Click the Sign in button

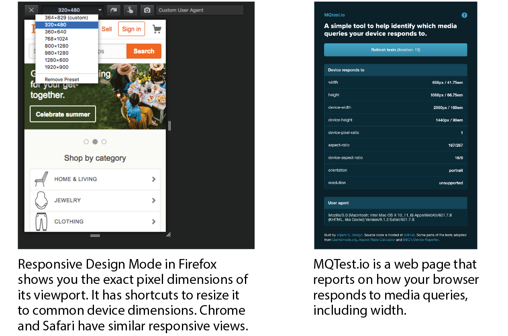(x=131, y=29)
